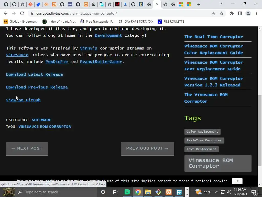Click View on GitHub
262x197 pixels.
[x=23, y=100]
